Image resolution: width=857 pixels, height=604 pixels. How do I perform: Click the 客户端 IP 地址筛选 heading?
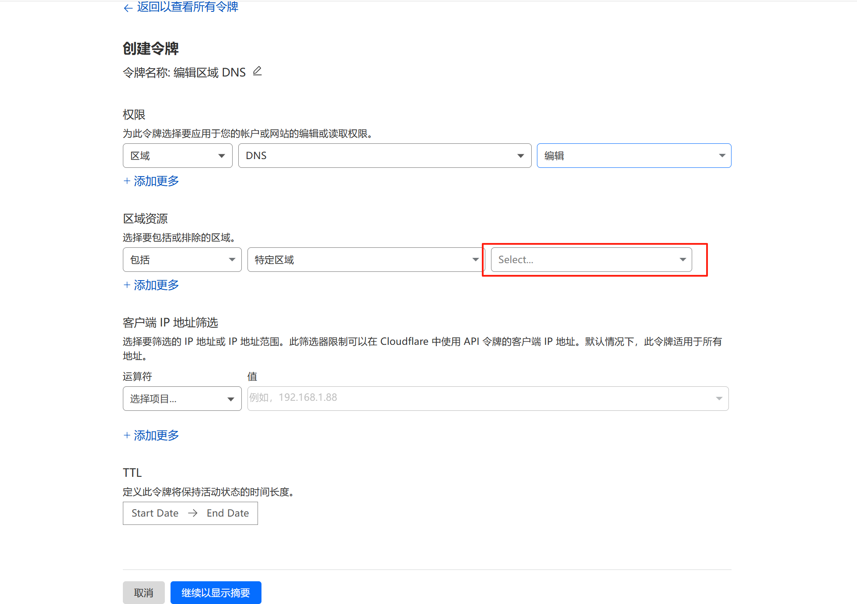pos(170,323)
